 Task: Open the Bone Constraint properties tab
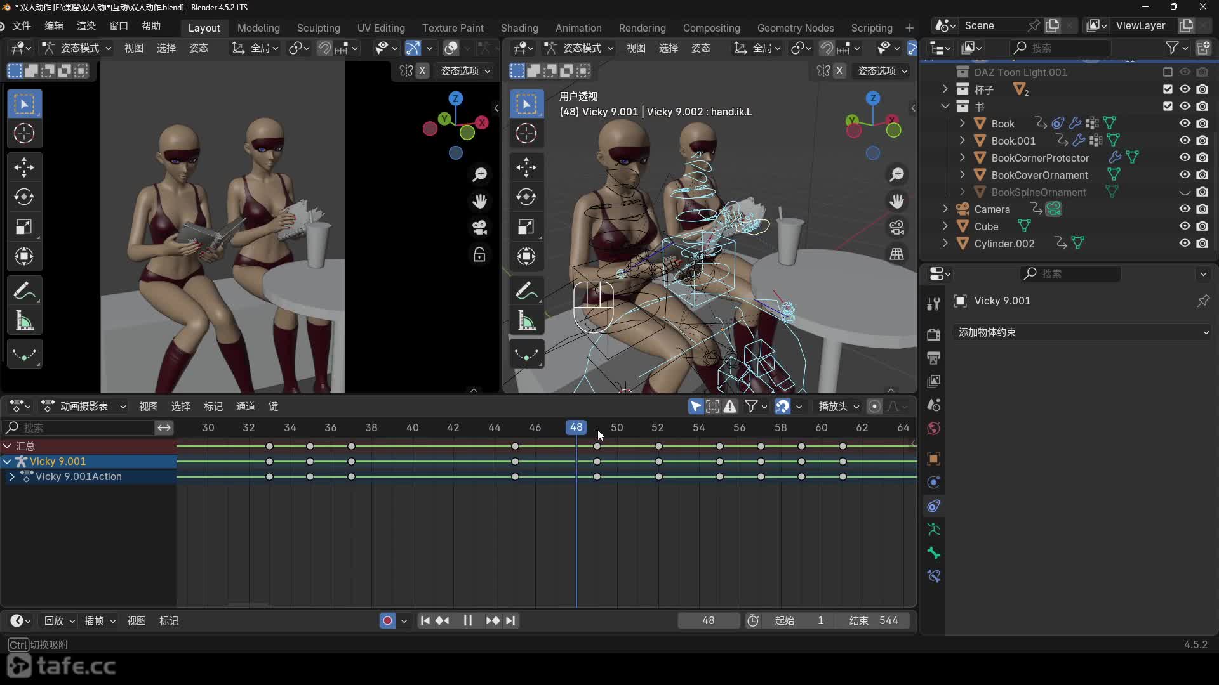coord(933,577)
